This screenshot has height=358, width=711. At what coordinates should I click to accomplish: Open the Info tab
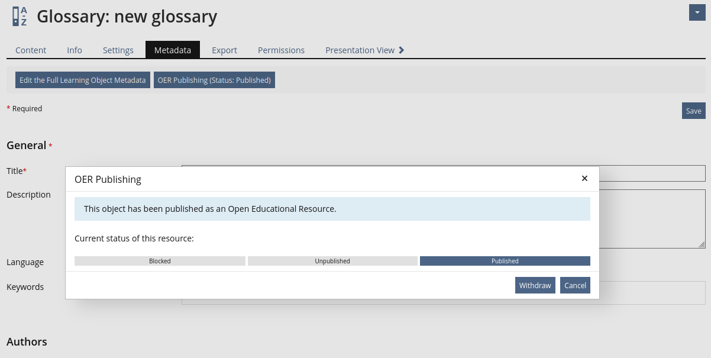[75, 50]
